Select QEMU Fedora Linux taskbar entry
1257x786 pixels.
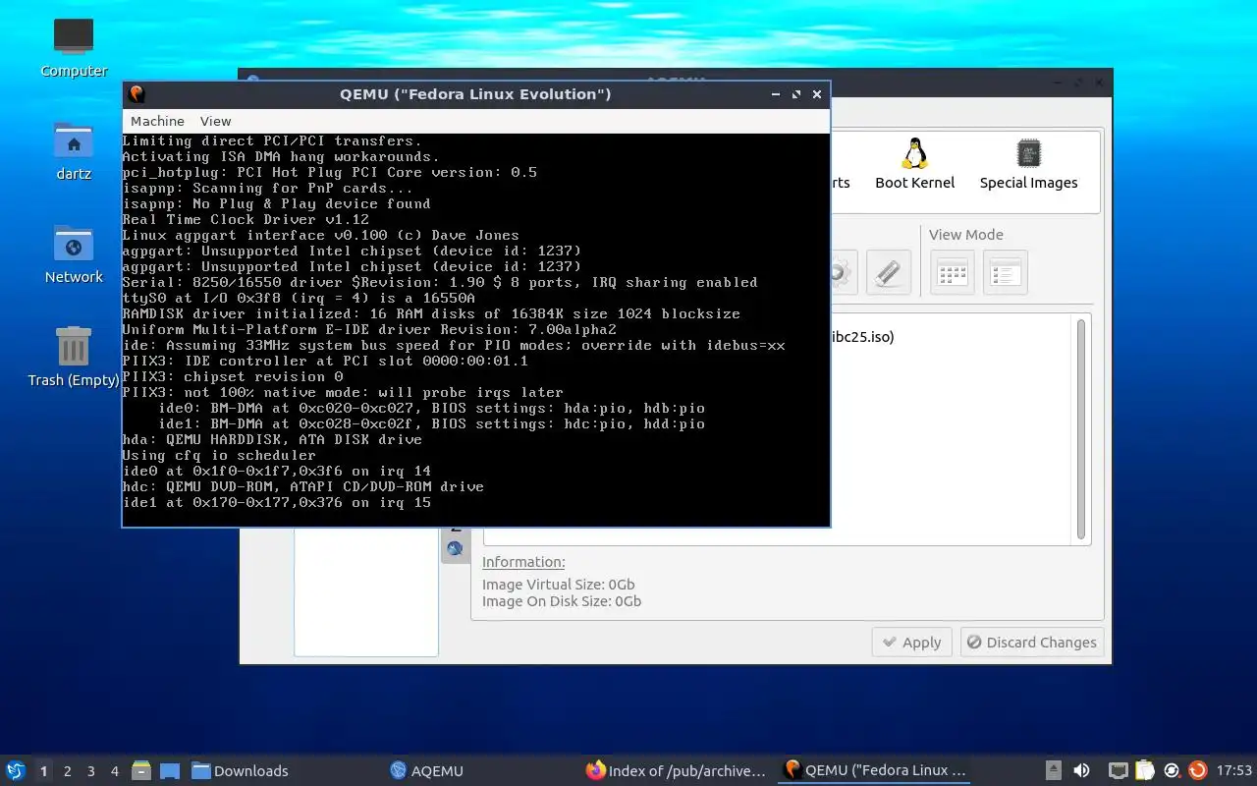point(874,771)
